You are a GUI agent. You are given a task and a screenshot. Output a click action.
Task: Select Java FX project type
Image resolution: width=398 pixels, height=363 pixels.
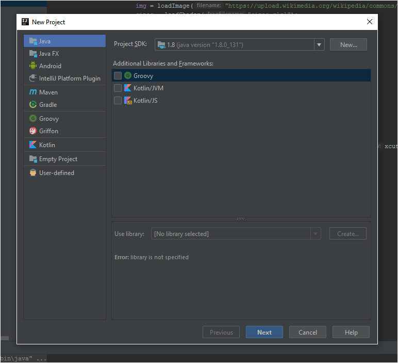64,53
